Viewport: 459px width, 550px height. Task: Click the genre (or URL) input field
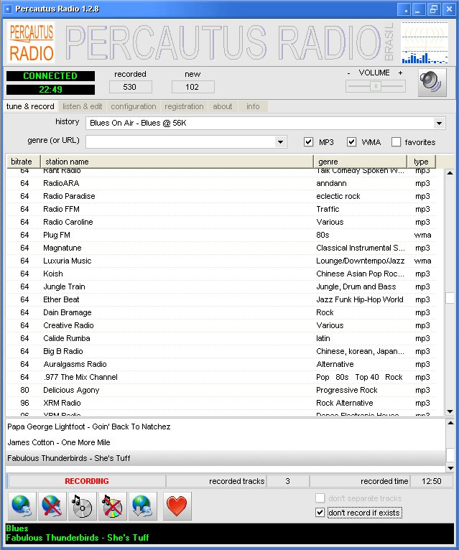tap(180, 142)
